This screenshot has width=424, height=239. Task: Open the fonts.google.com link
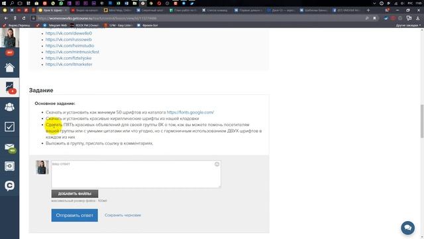[x=190, y=112]
